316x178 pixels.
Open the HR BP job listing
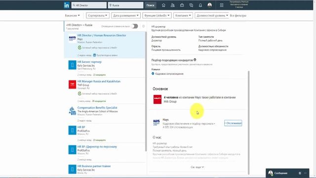click(81, 127)
